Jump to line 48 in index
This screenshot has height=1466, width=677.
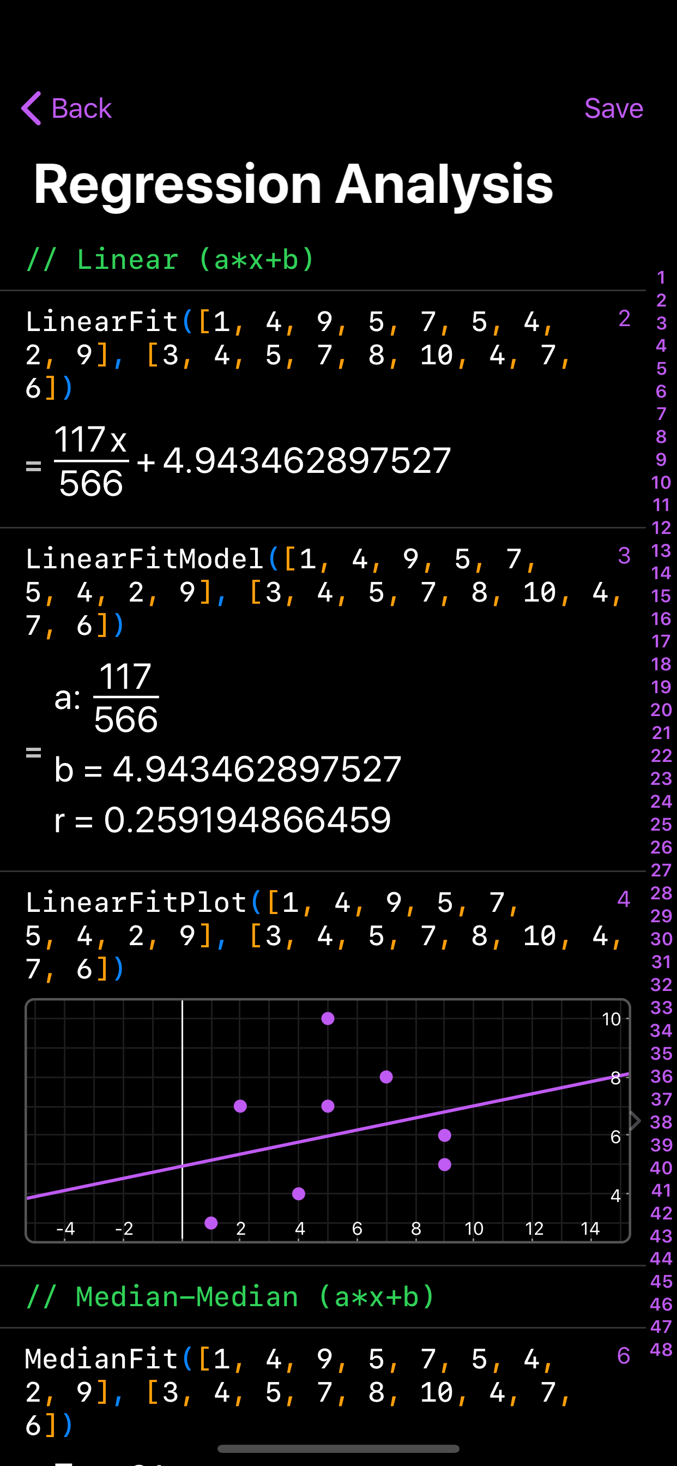661,1349
